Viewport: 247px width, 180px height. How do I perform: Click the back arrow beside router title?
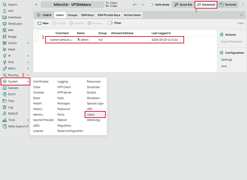click(36, 5)
